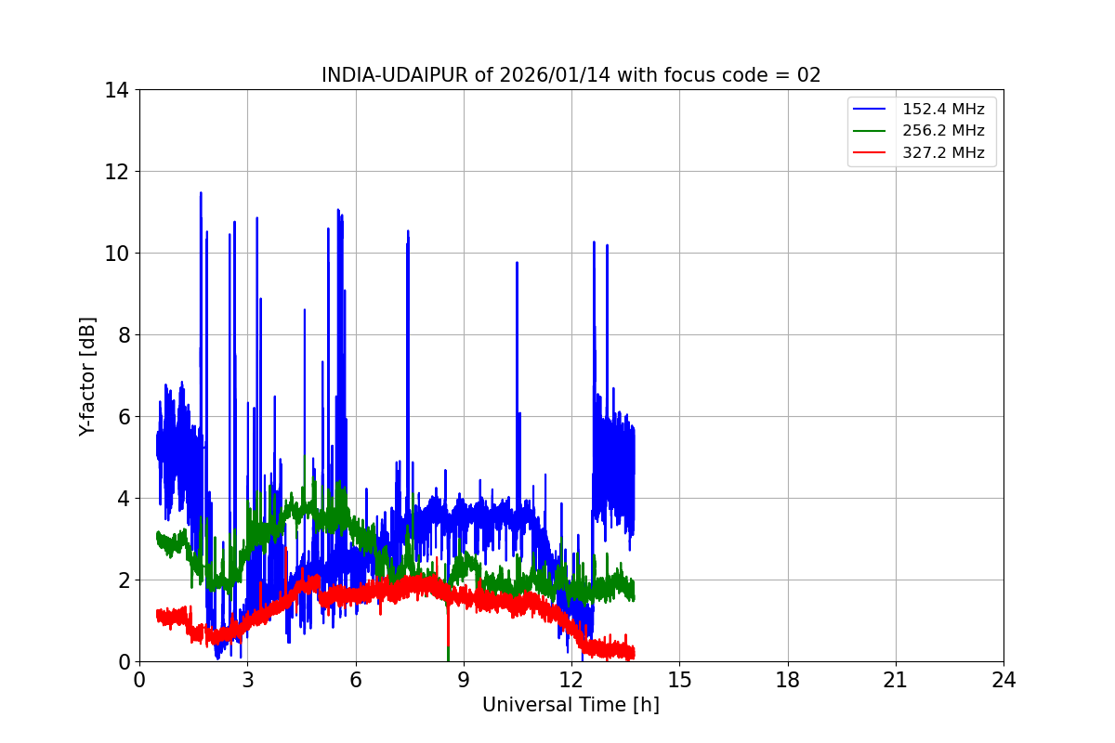
Task: Click the Universal Time [h] axis label
Action: click(571, 705)
